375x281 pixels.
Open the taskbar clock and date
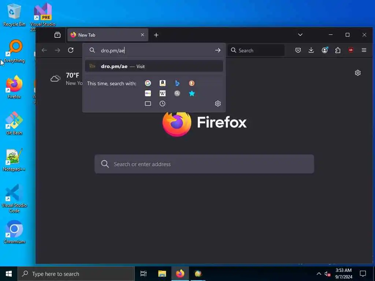click(344, 274)
